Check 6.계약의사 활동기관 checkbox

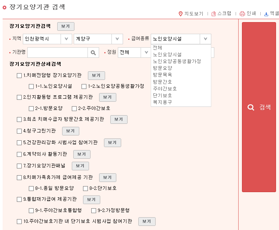point(19,154)
